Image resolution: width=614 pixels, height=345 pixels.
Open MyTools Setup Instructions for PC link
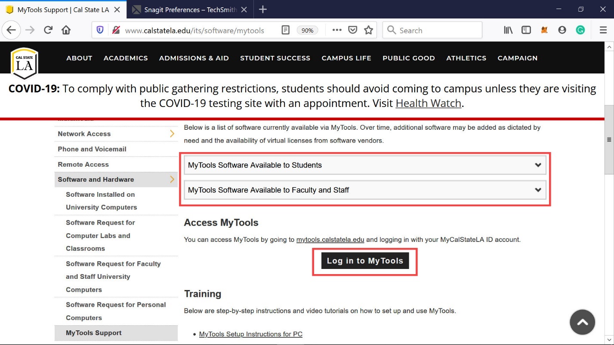tap(250, 334)
